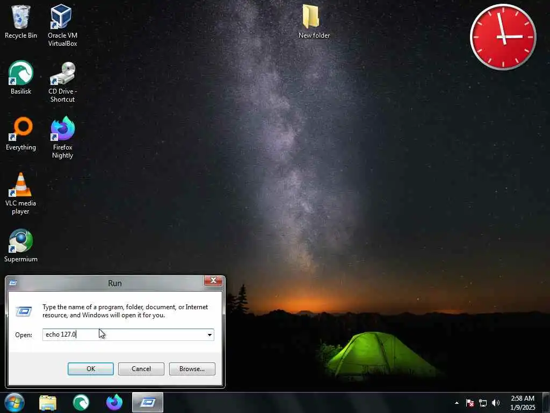
Task: Open the volume speaker tray icon
Action: pyautogui.click(x=496, y=403)
